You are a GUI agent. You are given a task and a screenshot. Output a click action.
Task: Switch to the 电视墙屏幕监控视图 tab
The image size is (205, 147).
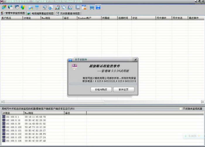[41, 13]
